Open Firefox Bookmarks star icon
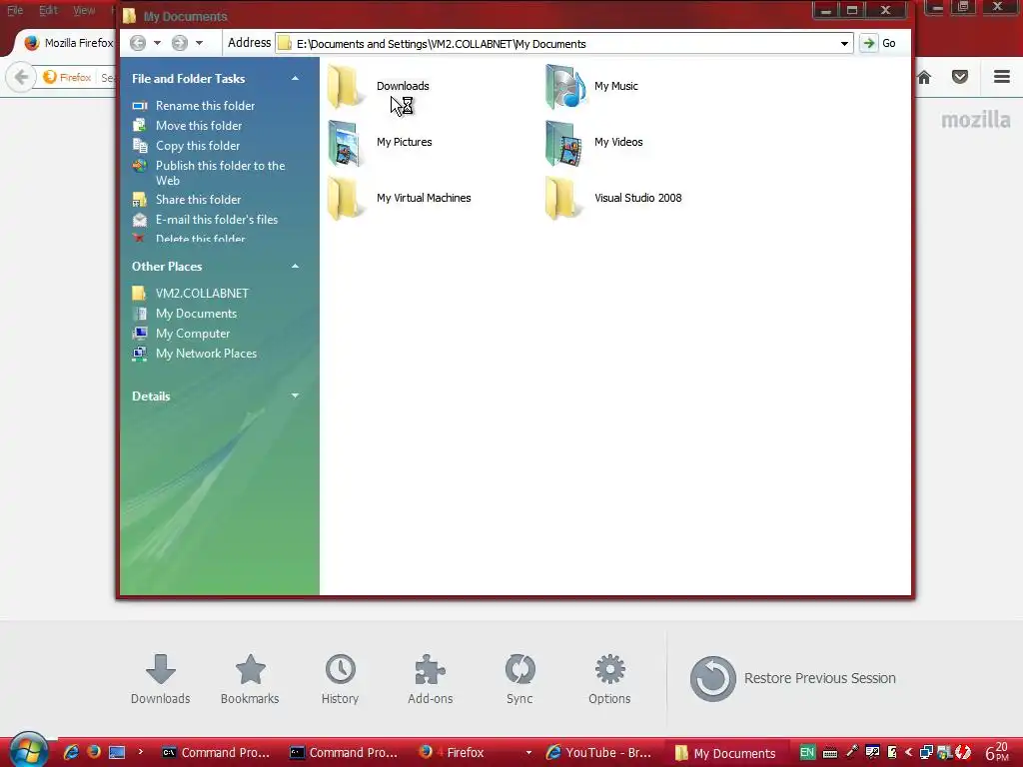The width and height of the screenshot is (1023, 767). pos(250,669)
